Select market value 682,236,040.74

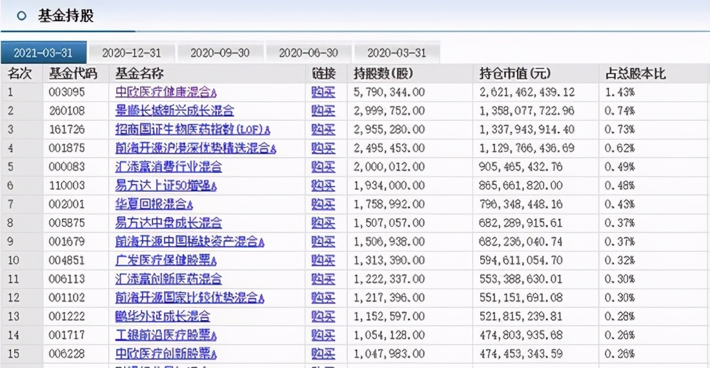point(521,241)
